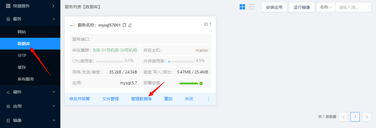376x128 pixels.
Task: Select SFTP in the sidebar
Action: (x=22, y=55)
